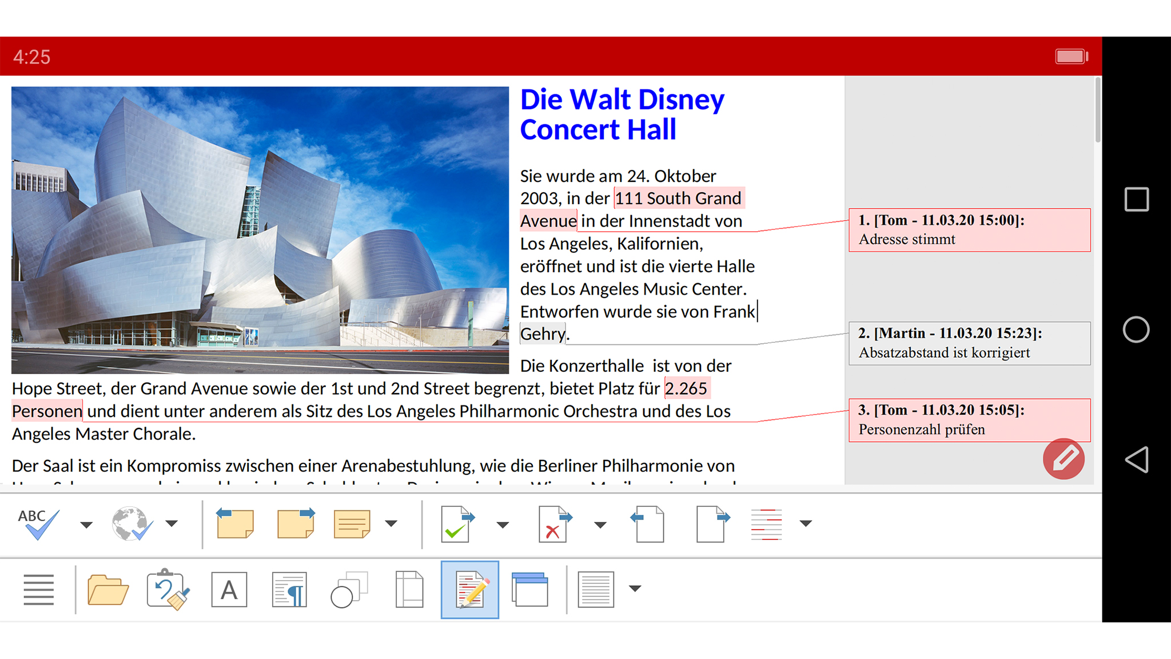
Task: Click the lined page toolbar icon
Action: [596, 589]
